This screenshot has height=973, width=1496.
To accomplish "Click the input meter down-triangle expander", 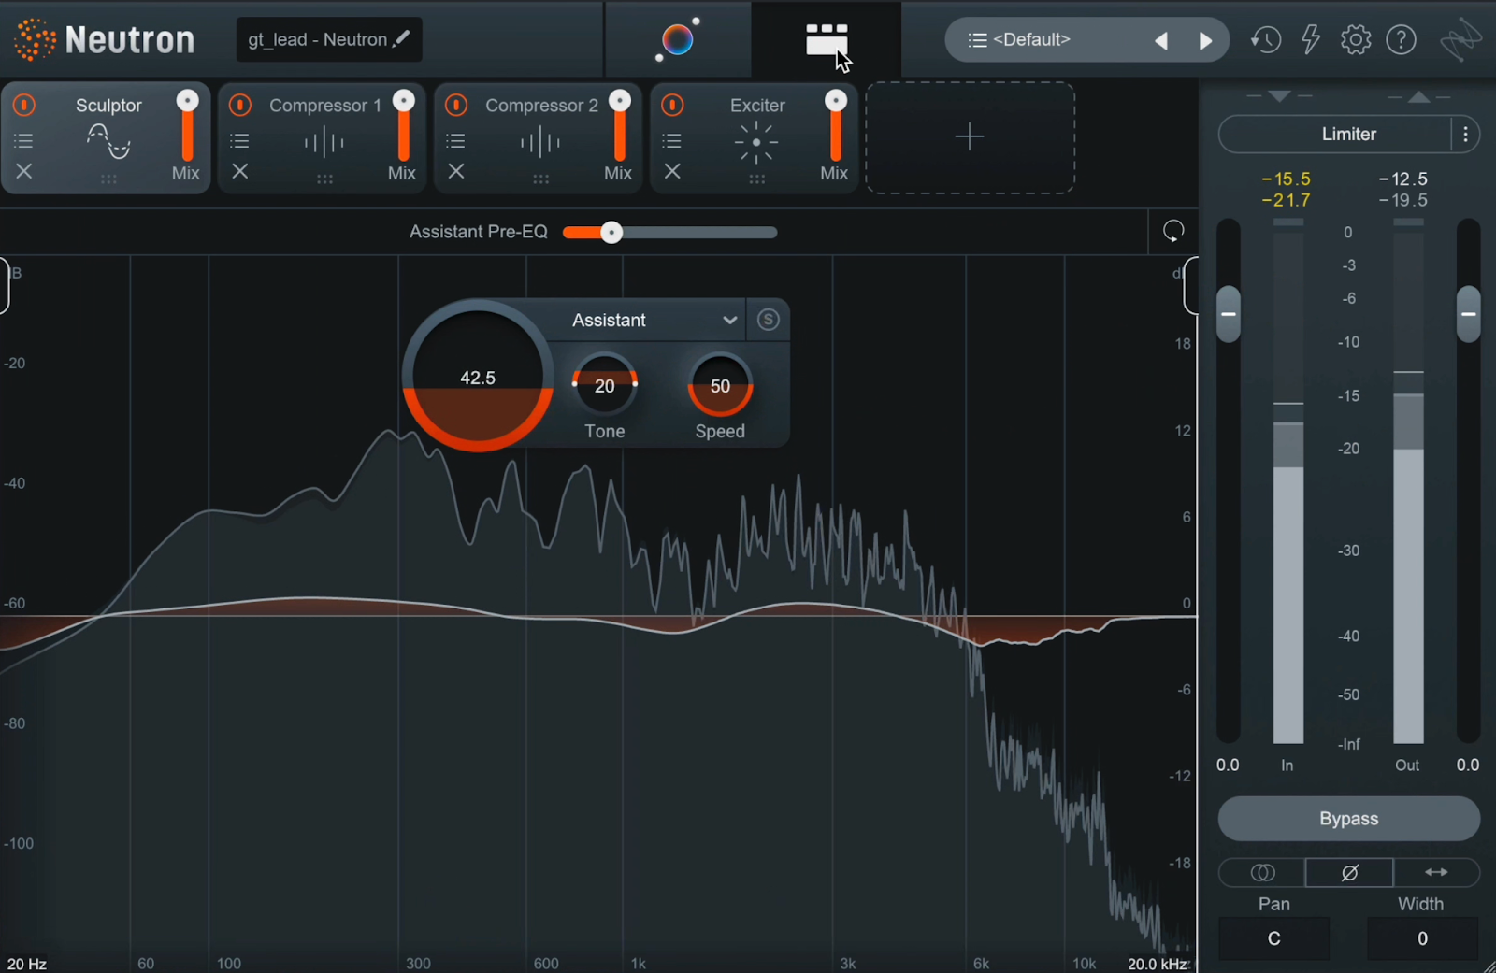I will pyautogui.click(x=1280, y=96).
